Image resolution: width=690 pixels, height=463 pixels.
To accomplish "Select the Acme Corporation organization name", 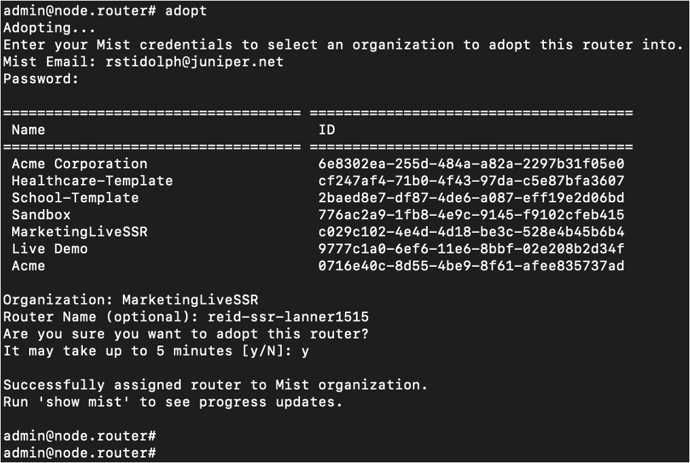I will point(79,164).
